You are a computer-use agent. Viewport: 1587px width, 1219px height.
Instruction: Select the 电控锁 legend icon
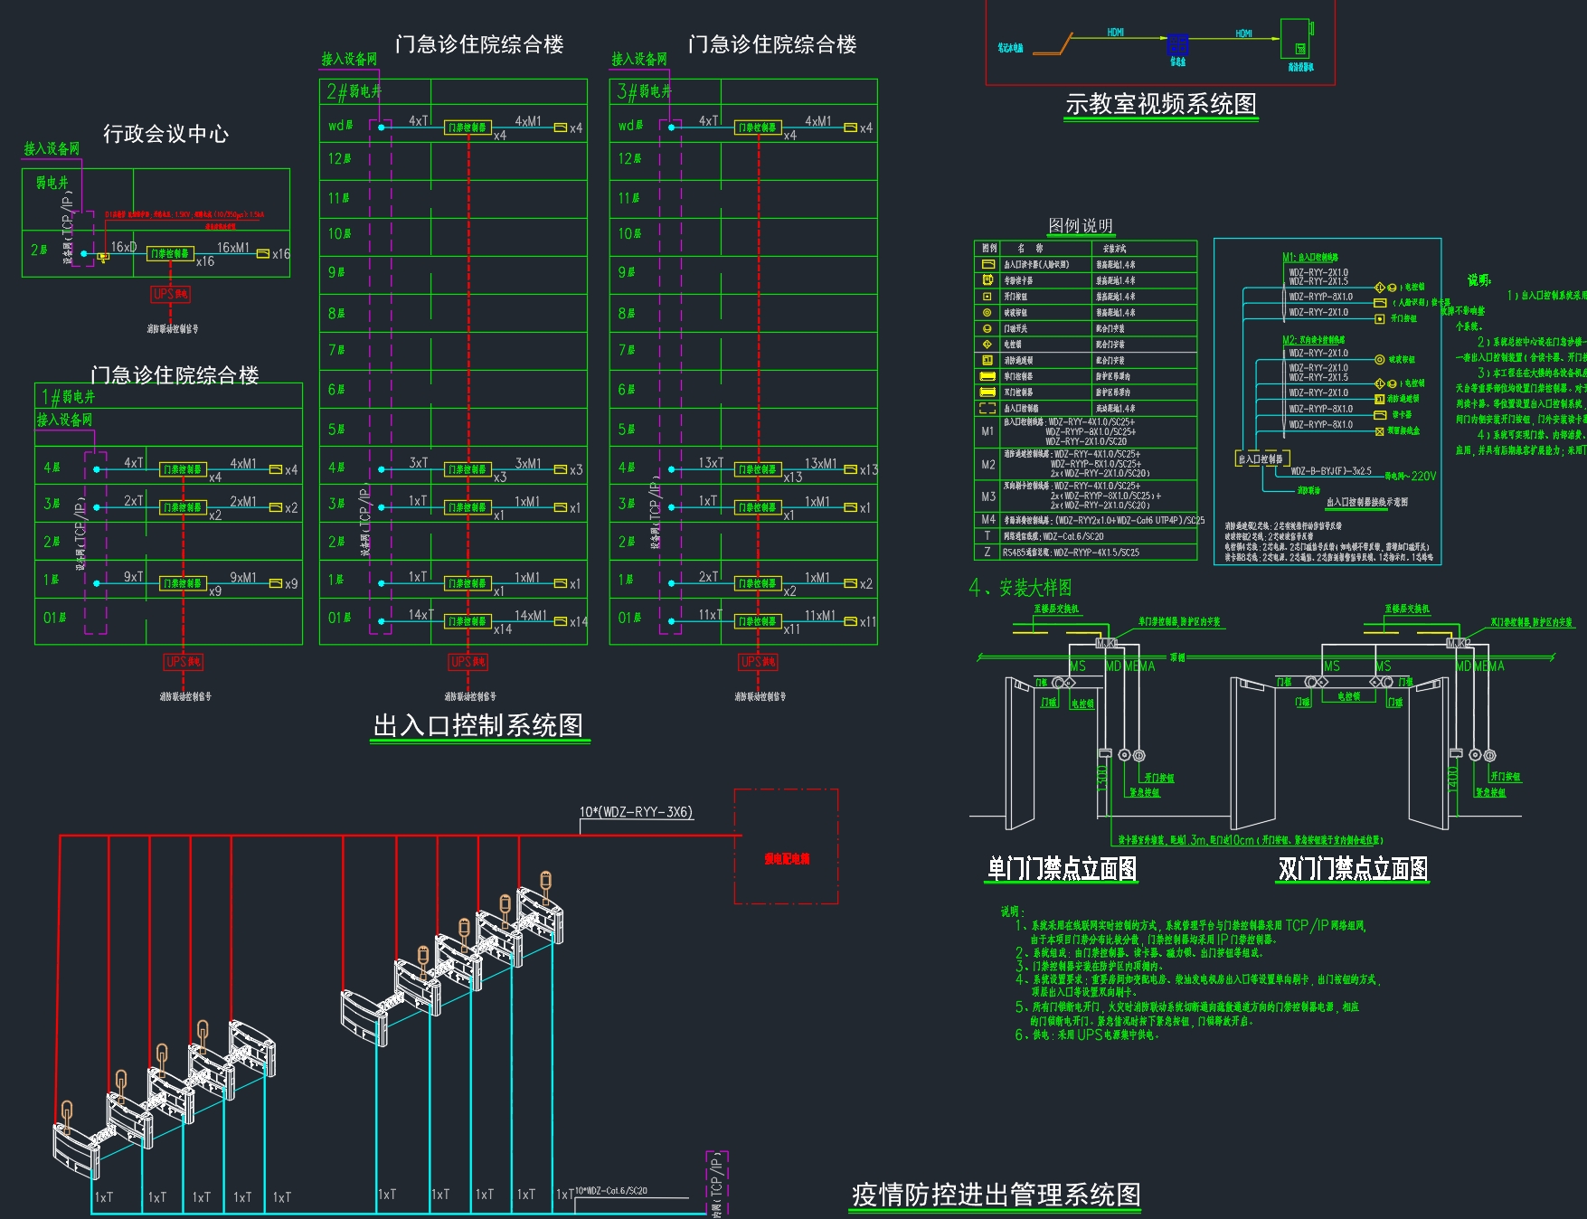point(987,345)
